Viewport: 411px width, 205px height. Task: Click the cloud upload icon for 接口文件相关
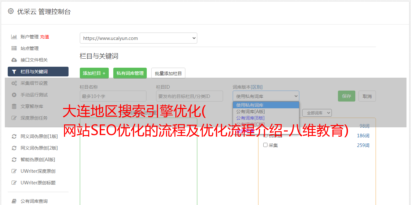(x=14, y=60)
